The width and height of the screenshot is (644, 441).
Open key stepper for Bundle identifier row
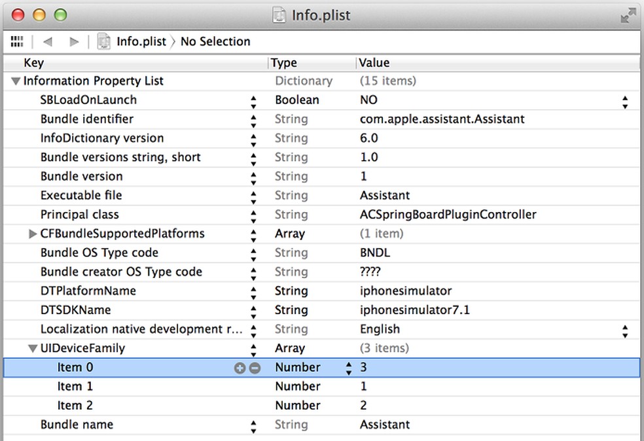[253, 120]
